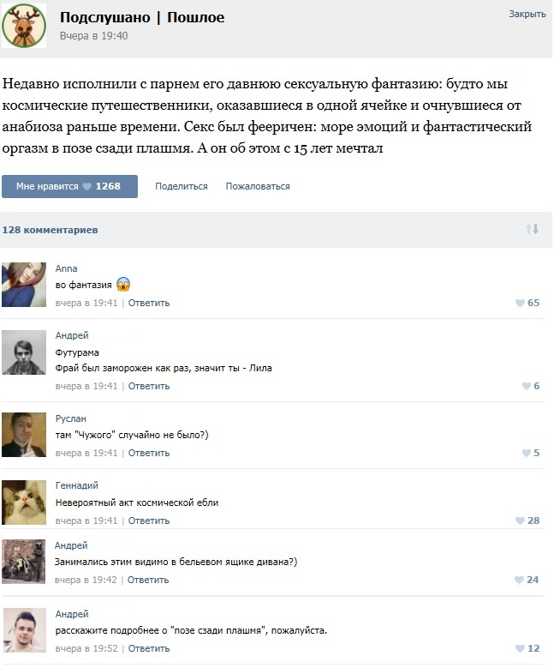Open Геннадий's cat avatar thumbnail
Viewport: 560px width, 668px height.
click(x=24, y=503)
